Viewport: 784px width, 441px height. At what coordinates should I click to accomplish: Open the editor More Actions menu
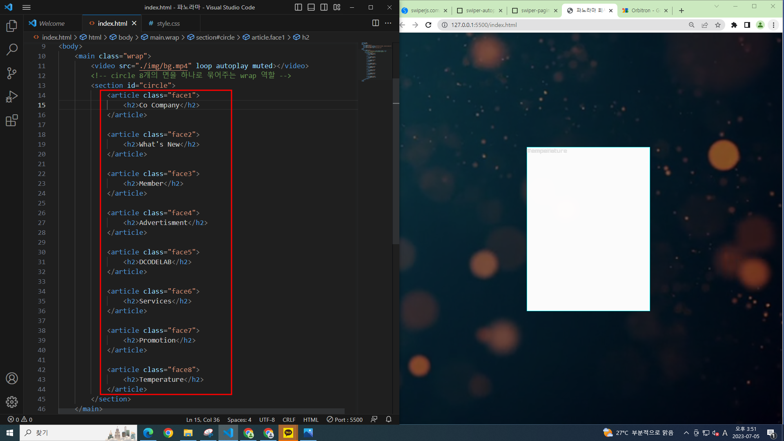pyautogui.click(x=388, y=23)
